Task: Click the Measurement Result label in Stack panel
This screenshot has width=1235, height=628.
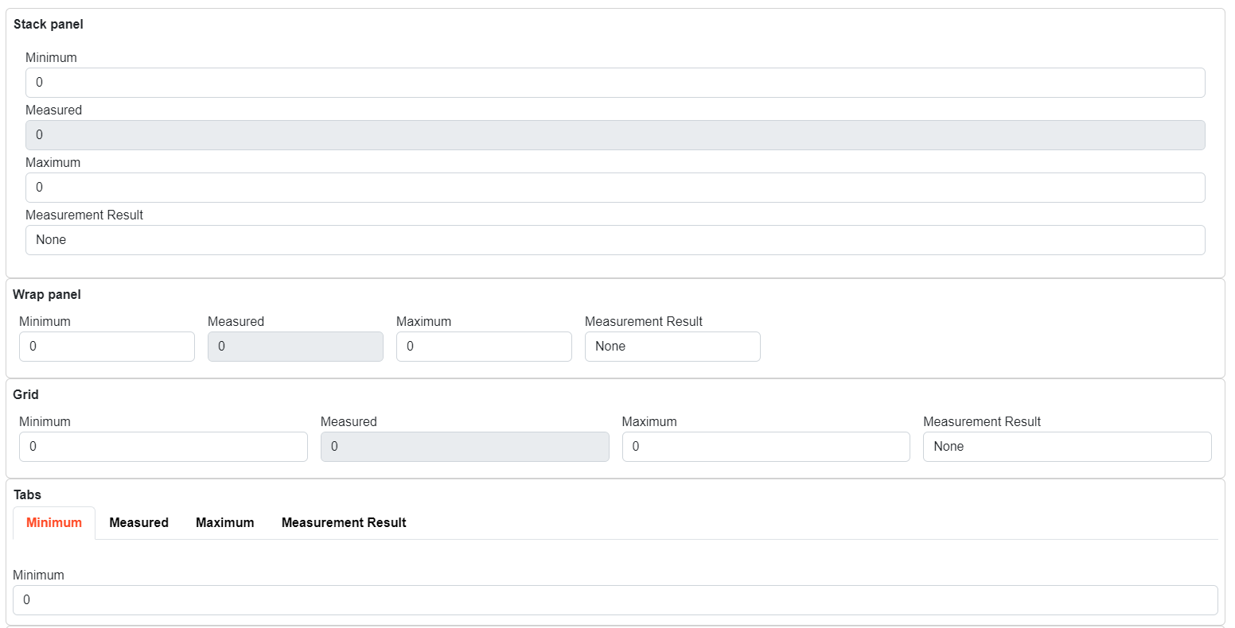Action: [84, 215]
